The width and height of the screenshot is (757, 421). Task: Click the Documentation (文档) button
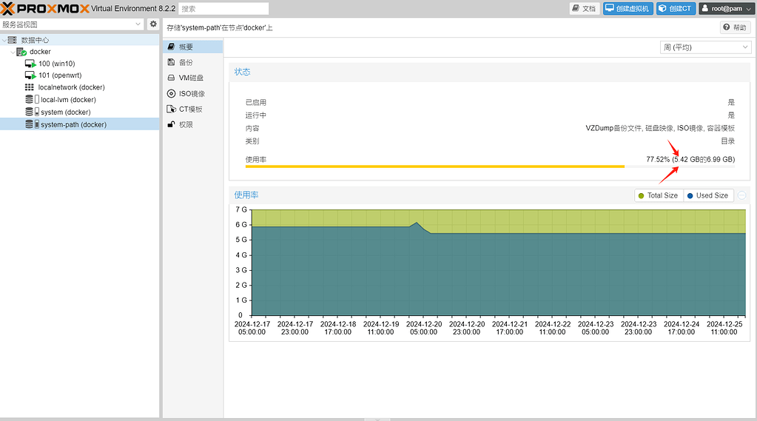tap(584, 9)
